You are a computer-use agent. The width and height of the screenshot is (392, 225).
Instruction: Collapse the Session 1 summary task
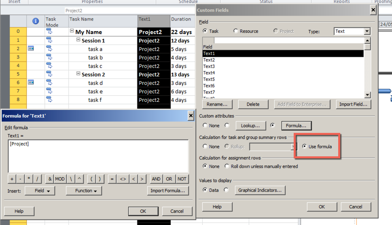[x=78, y=40]
